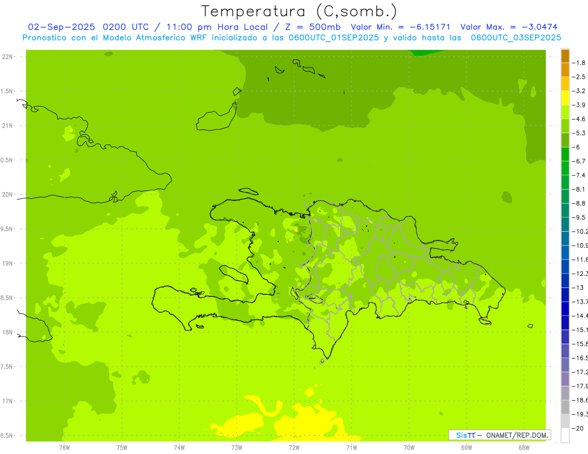Click the "68W" longitude label

point(523,447)
